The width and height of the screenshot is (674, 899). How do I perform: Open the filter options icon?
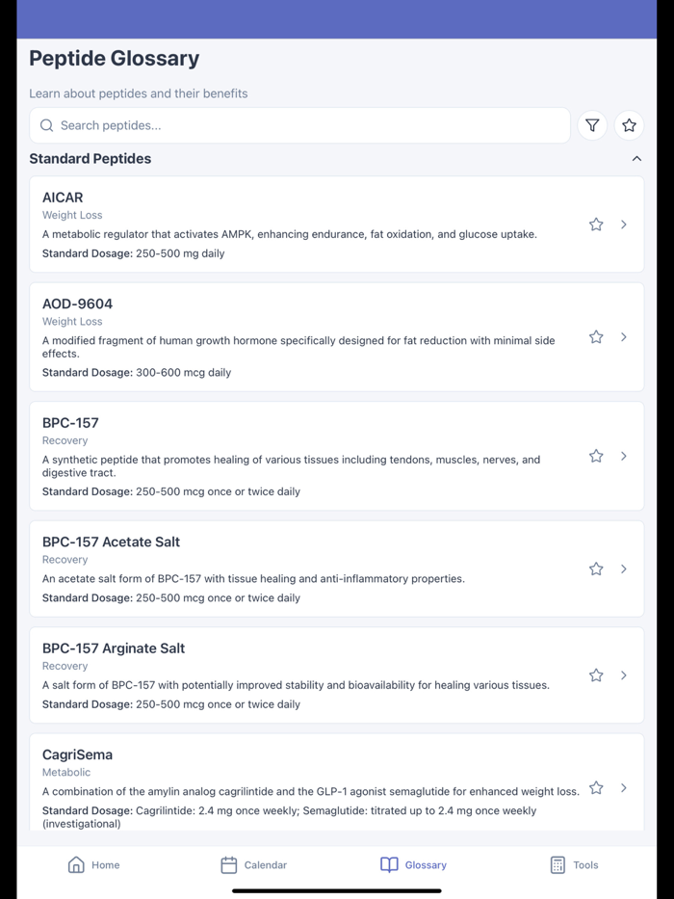click(592, 125)
